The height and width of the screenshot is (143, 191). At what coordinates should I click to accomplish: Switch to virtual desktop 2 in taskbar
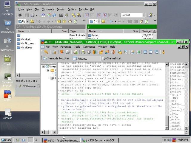point(36,140)
